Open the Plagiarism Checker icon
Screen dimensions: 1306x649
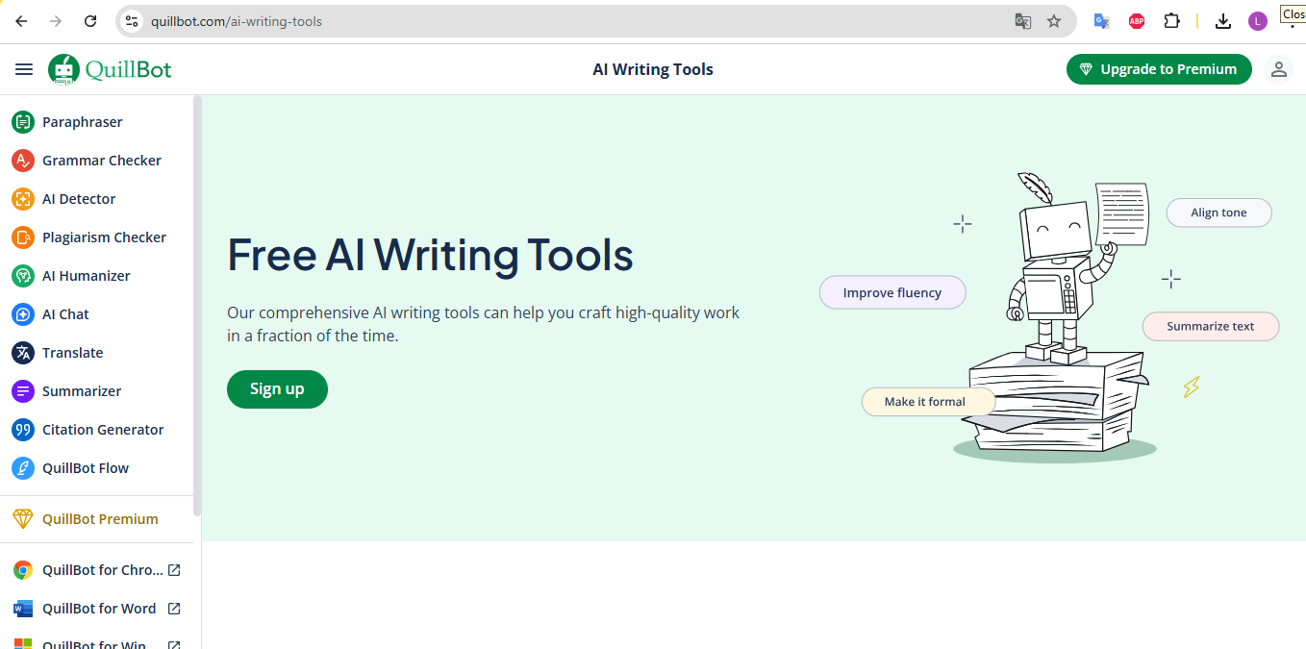tap(23, 237)
